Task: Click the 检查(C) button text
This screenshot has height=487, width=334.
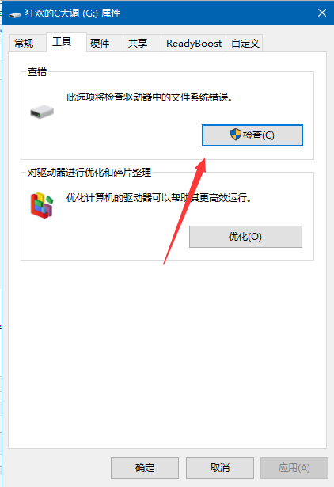Action: tap(259, 135)
